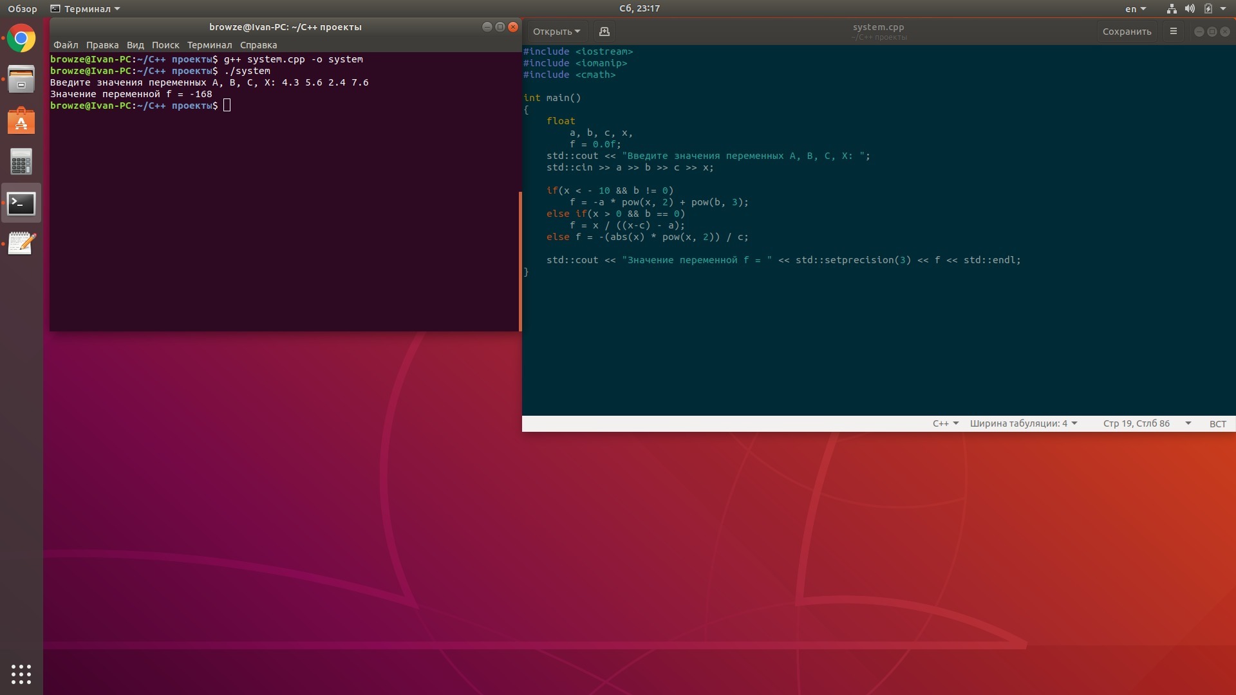Open the Правка terminal menu
The image size is (1236, 695).
(102, 45)
